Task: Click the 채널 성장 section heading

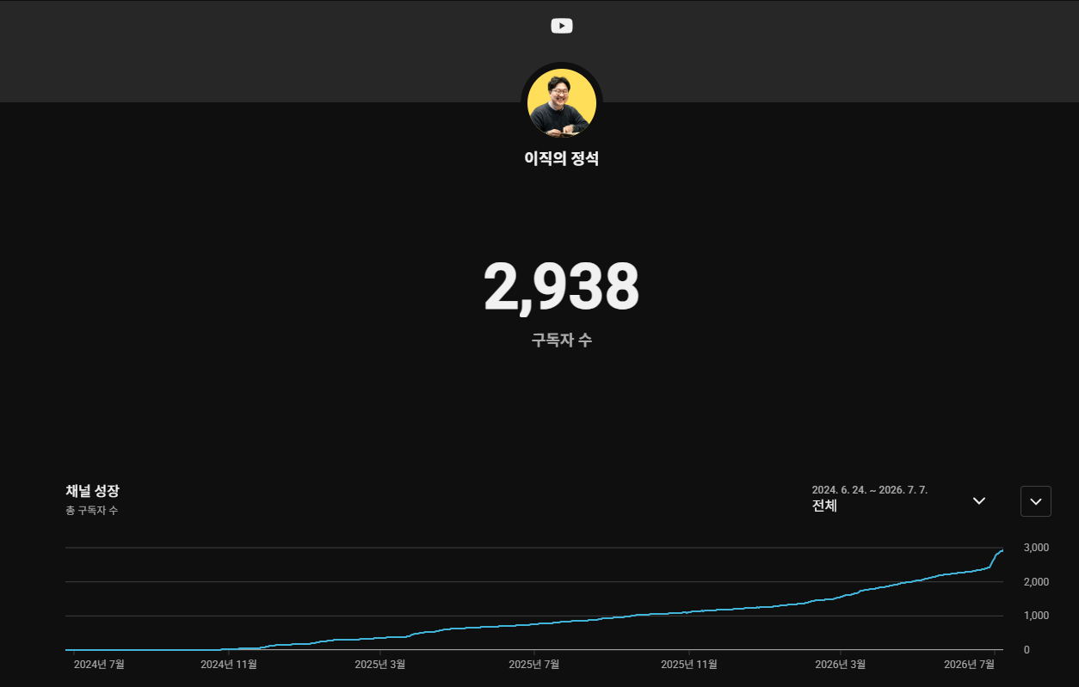Action: coord(92,491)
